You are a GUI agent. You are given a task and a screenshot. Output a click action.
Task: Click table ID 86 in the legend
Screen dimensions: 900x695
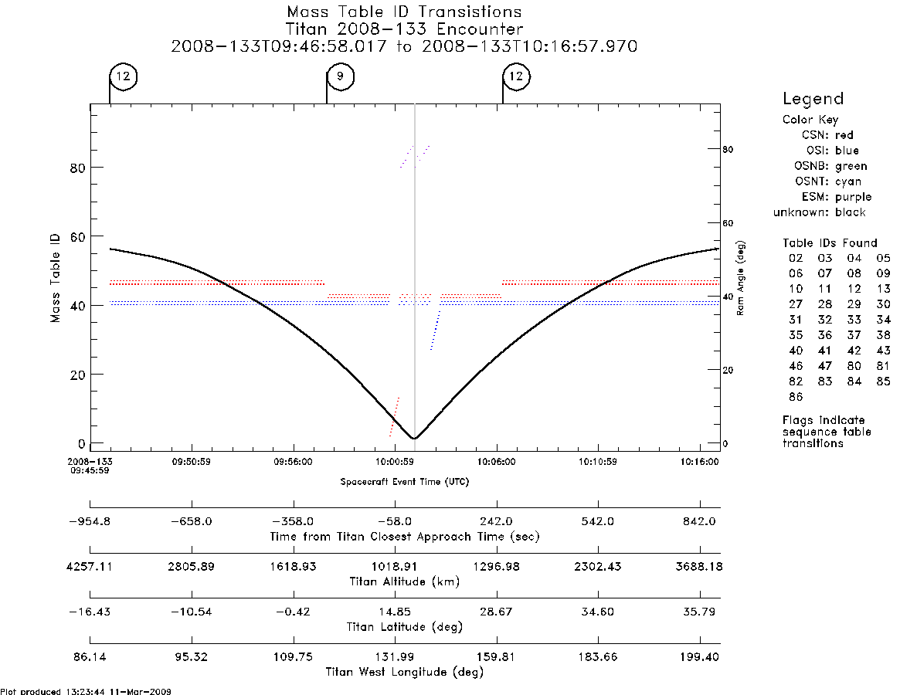coord(796,397)
